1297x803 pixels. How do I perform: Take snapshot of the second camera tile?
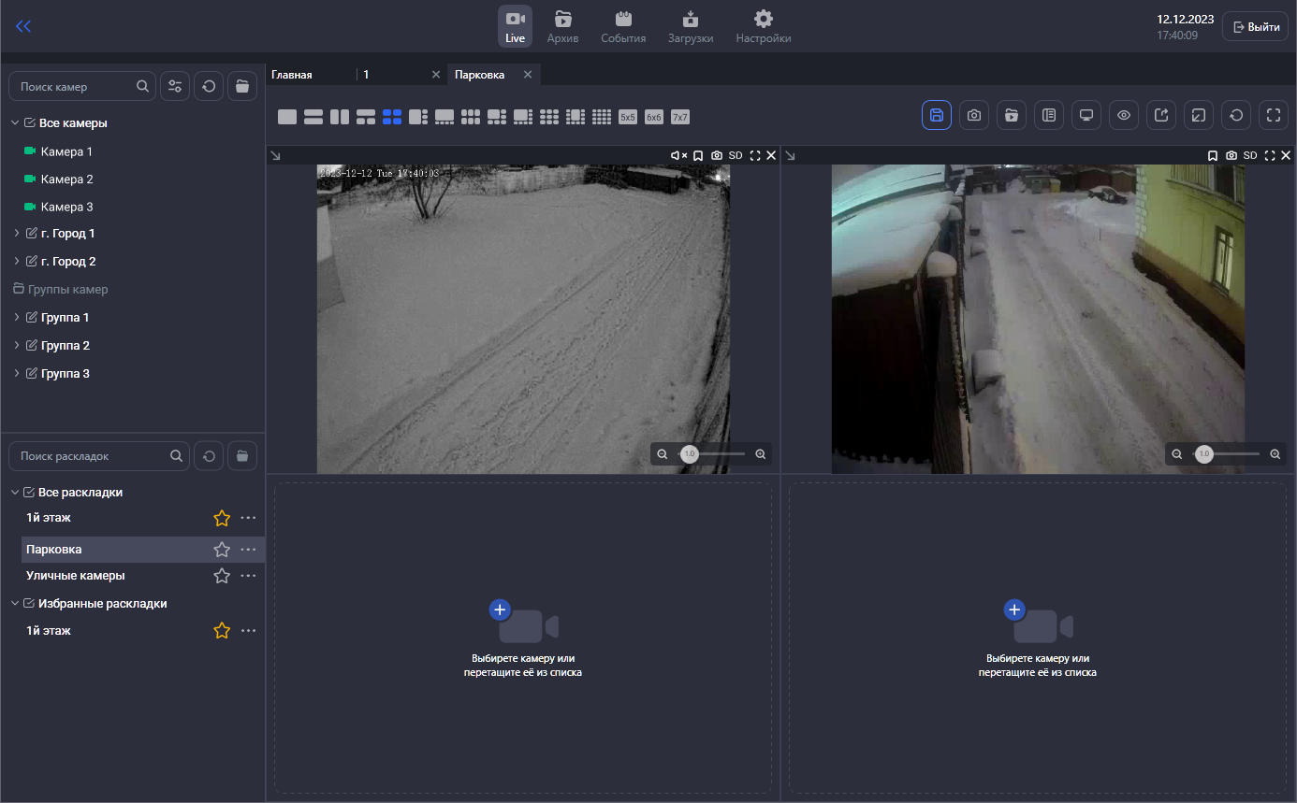[x=1231, y=155]
